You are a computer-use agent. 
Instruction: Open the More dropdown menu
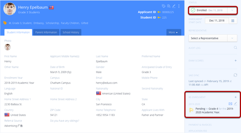pyautogui.click(x=174, y=32)
